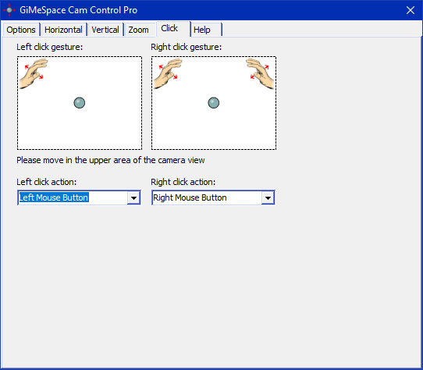
Task: Expand the Right click action dropdown arrow
Action: 268,197
